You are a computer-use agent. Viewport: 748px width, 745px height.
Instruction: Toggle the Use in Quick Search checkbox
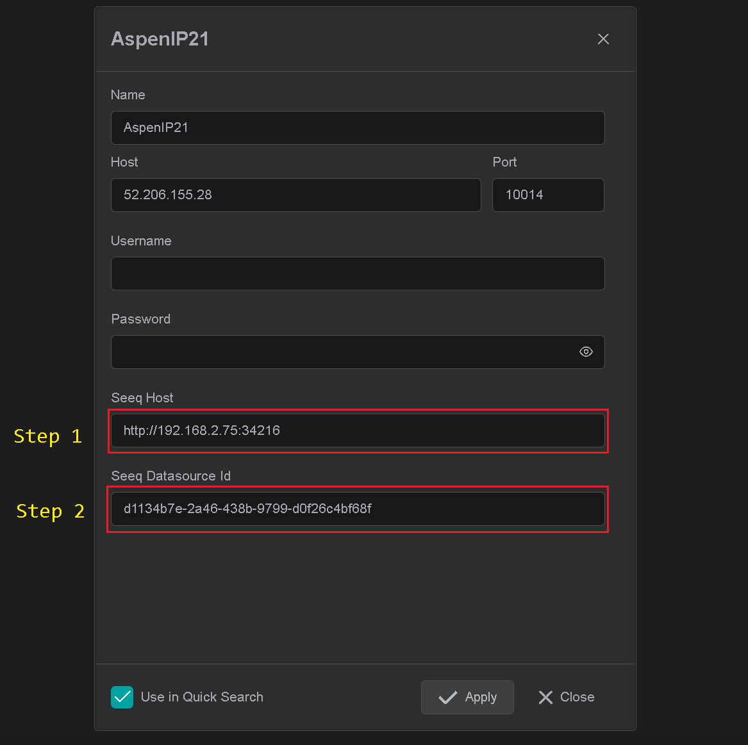pyautogui.click(x=122, y=698)
